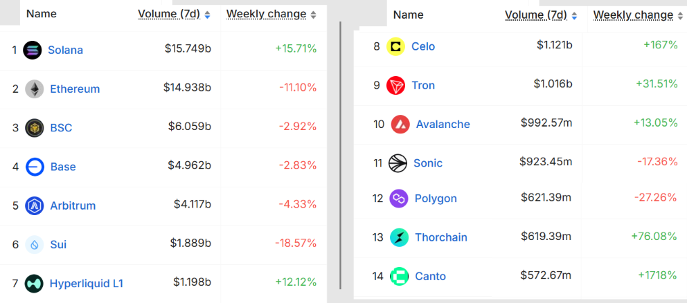The image size is (687, 303).
Task: Sort left table by Volume (7d)
Action: click(174, 14)
